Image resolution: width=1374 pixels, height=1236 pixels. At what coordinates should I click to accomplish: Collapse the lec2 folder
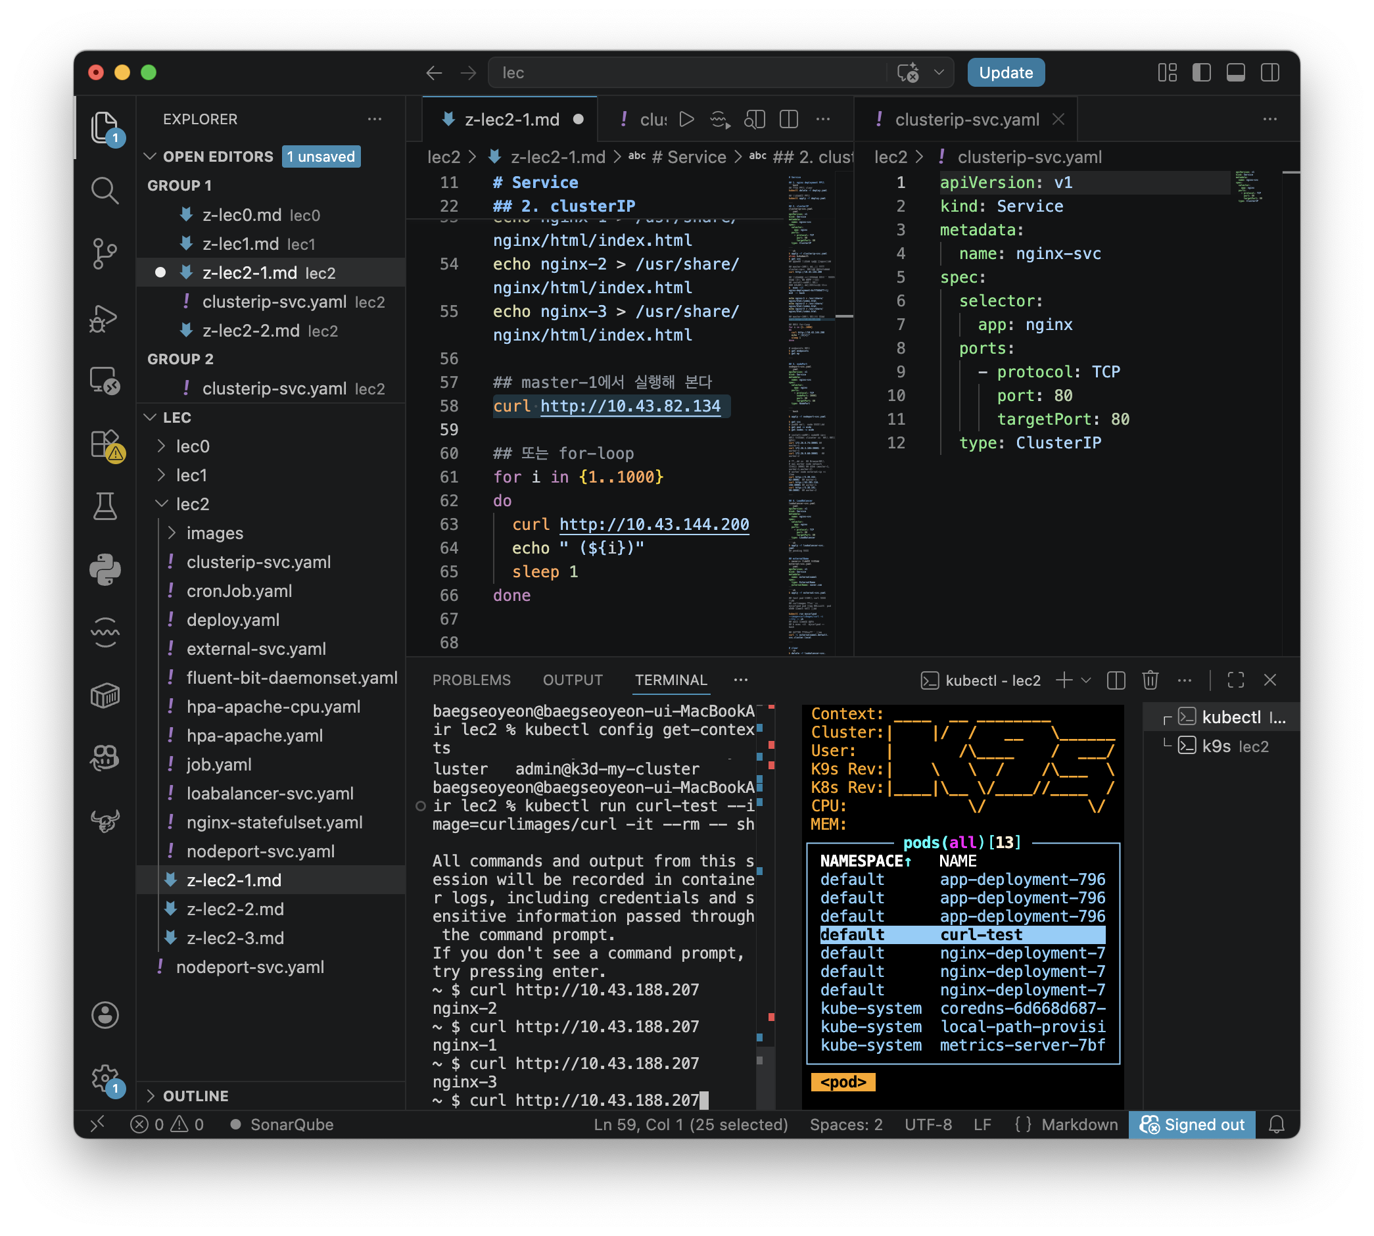click(x=192, y=504)
